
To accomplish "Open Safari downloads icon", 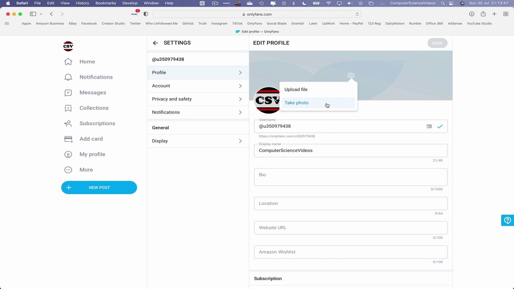I will [x=472, y=14].
